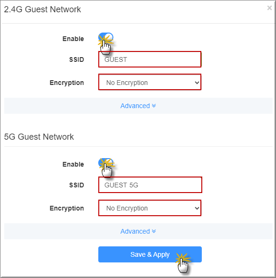The height and width of the screenshot is (278, 276).
Task: Click the 2.4G SSID field containing GUEST
Action: click(150, 59)
